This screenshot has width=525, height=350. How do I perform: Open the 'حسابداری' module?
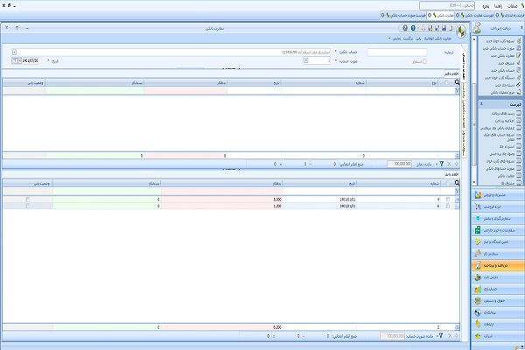498,289
